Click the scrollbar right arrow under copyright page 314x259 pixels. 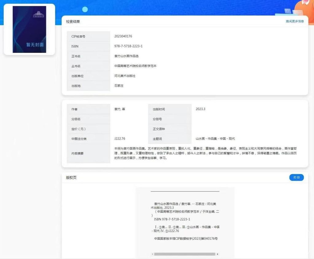pos(218,254)
